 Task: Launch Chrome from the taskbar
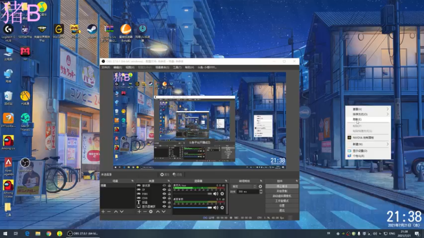[x=49, y=233]
